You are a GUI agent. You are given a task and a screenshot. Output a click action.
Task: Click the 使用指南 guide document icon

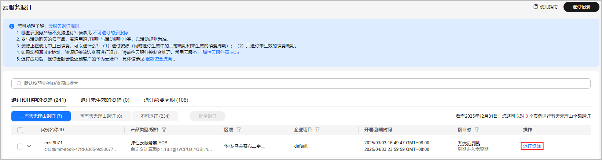tap(536, 7)
